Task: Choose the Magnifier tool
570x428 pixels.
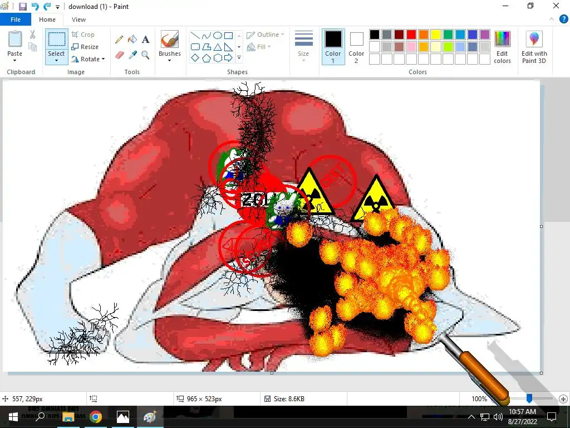Action: 145,55
